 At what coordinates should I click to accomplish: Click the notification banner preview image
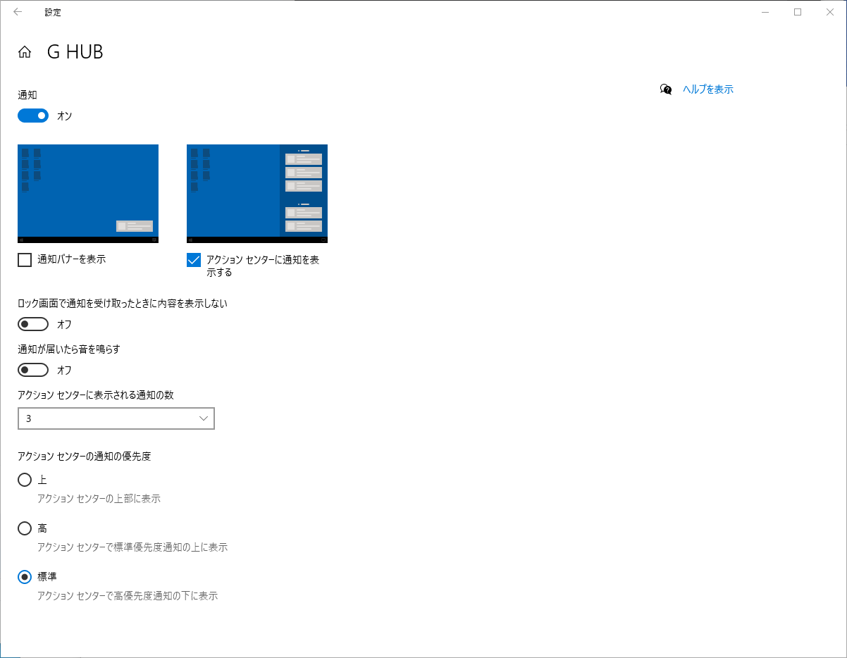[88, 194]
